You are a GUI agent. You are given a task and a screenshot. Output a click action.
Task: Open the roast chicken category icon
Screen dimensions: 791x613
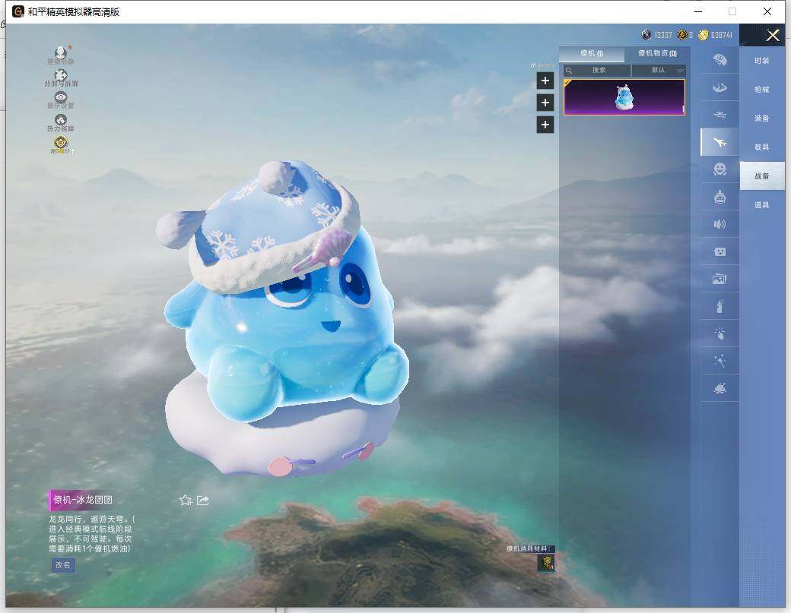(720, 388)
